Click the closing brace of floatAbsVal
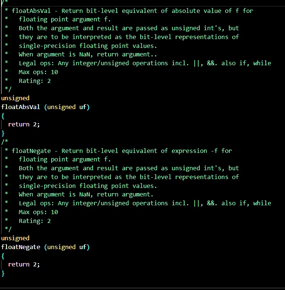285x290 pixels. click(x=3, y=133)
